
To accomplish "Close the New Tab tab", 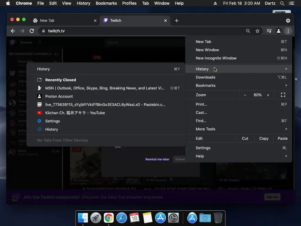I will pyautogui.click(x=95, y=21).
